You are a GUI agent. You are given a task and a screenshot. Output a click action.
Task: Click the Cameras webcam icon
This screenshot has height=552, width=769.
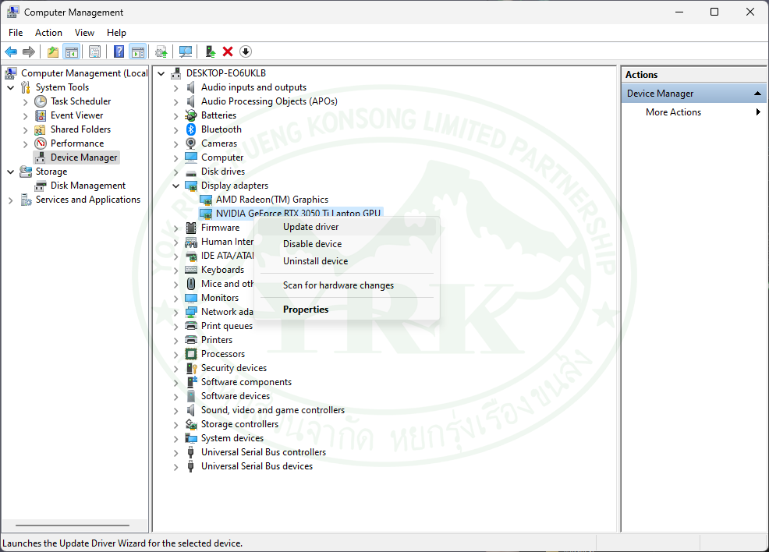click(x=191, y=143)
